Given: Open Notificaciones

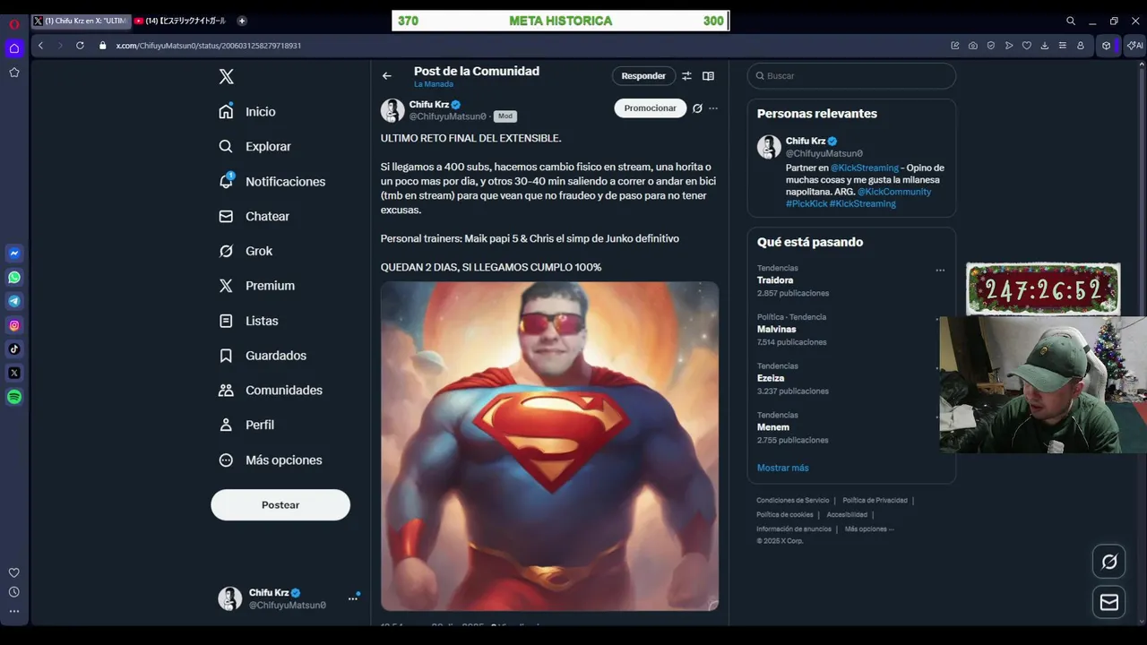Looking at the screenshot, I should [272, 182].
